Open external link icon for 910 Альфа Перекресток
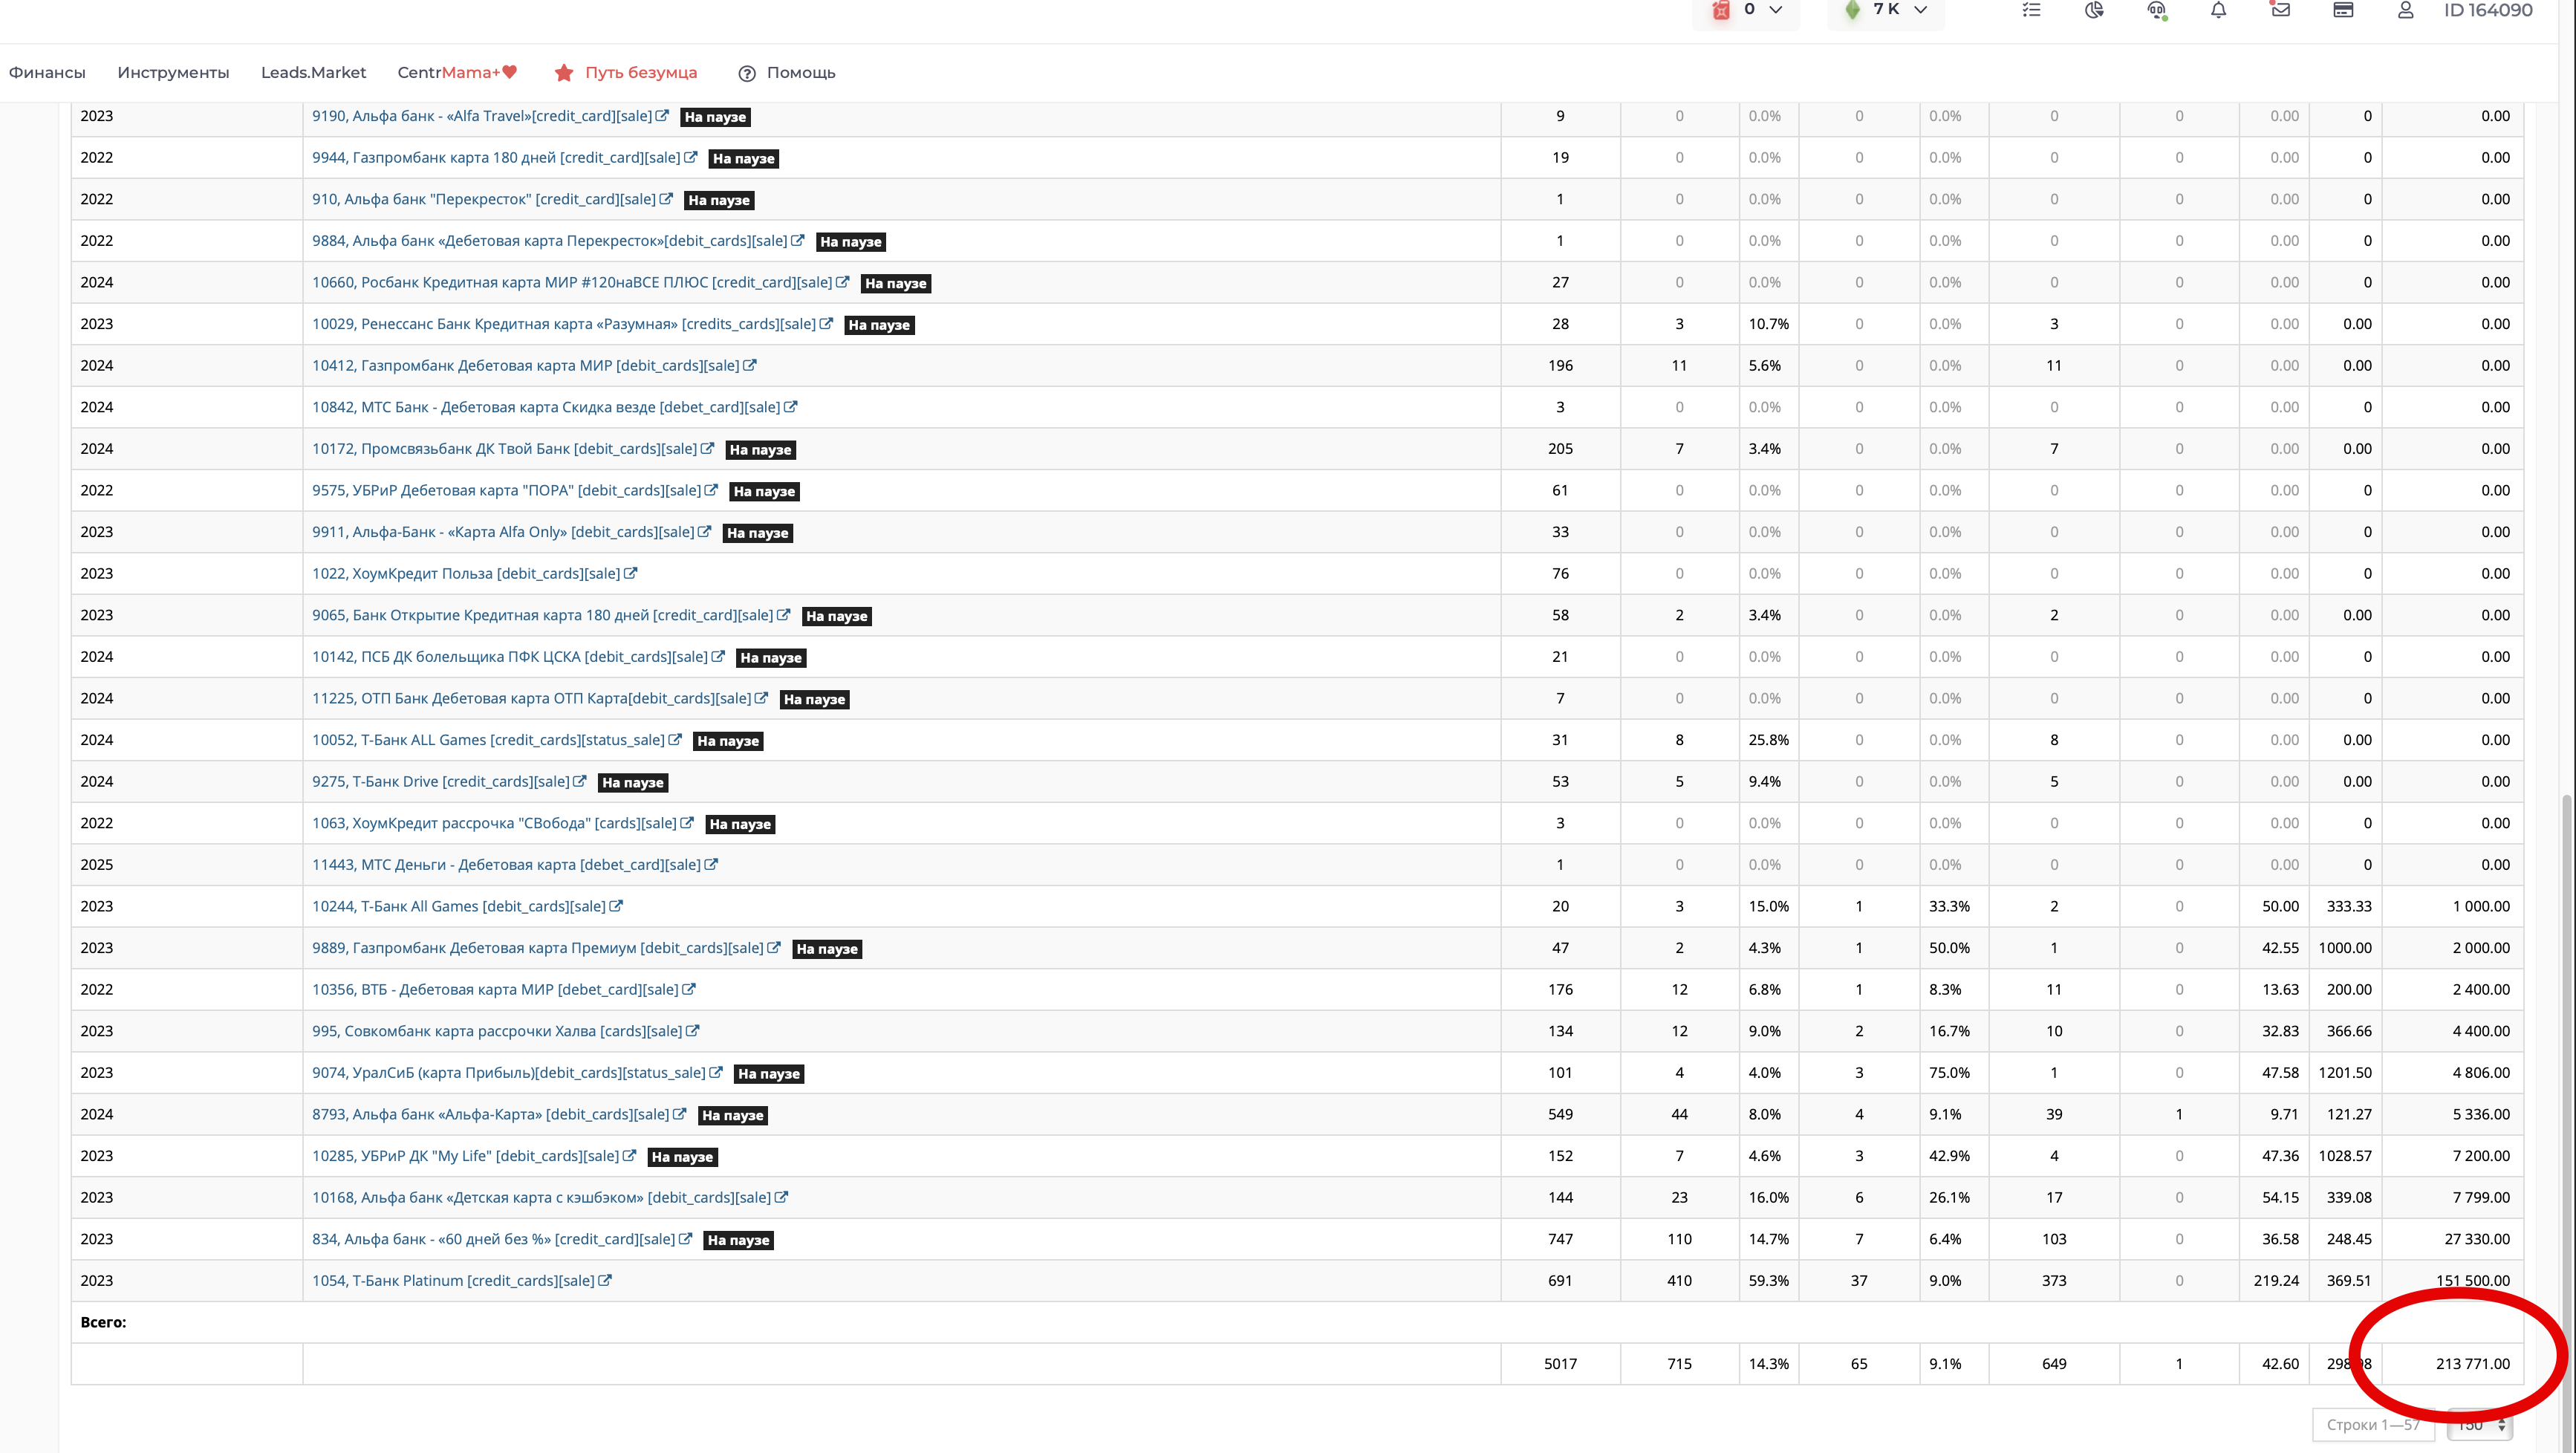The height and width of the screenshot is (1453, 2576). pos(666,199)
